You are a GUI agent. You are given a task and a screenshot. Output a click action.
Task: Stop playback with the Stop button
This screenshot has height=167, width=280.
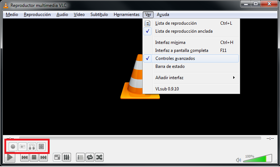(x=34, y=157)
